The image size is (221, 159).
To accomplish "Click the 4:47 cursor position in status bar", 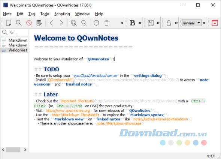I will (211, 156).
